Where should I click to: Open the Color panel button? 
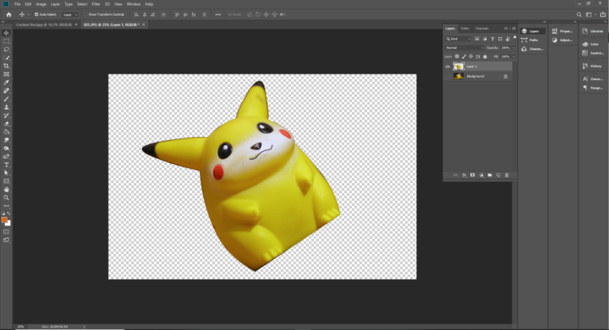(x=591, y=44)
